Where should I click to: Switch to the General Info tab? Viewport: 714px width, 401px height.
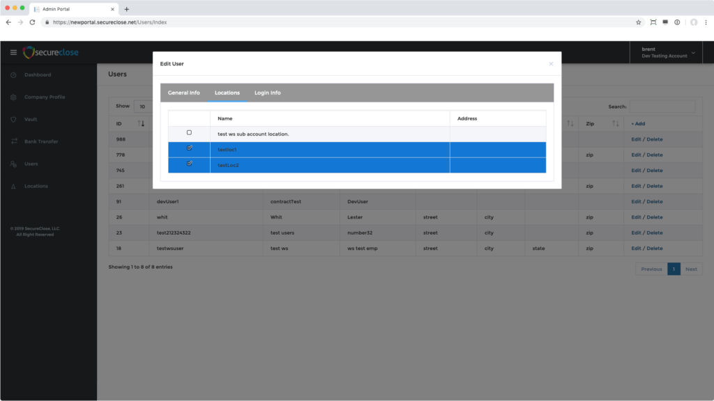point(183,93)
